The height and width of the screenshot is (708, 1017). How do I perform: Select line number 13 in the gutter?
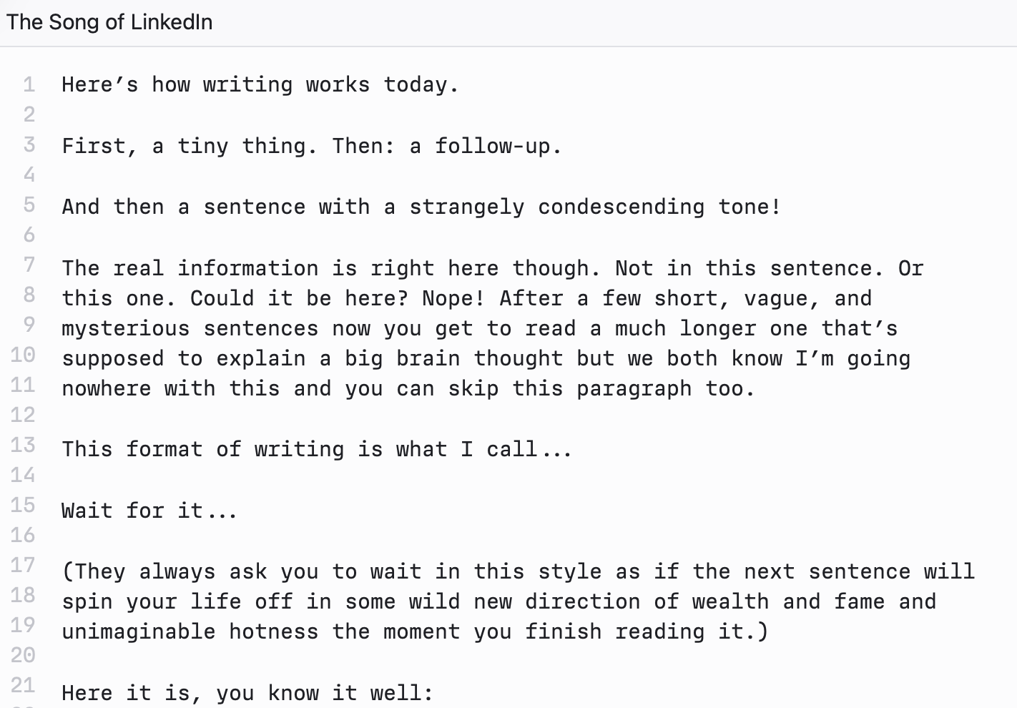coord(23,445)
